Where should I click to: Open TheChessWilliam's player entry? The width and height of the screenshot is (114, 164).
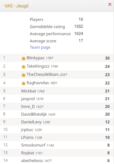pos(57,75)
